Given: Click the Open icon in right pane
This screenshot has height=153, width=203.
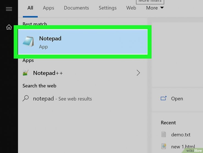Looking at the screenshot, I should pos(163,98).
